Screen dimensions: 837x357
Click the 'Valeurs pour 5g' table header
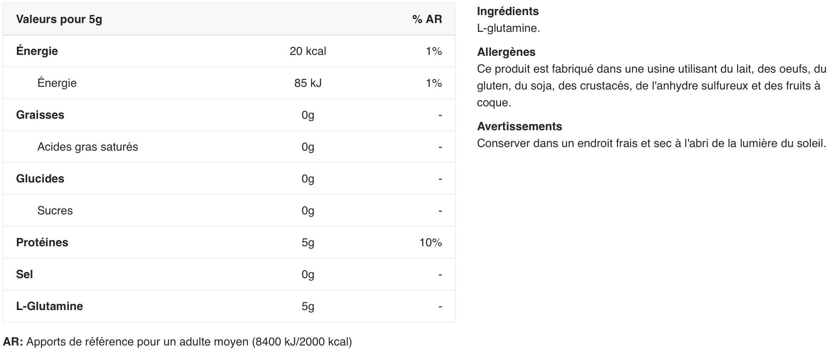tap(59, 19)
